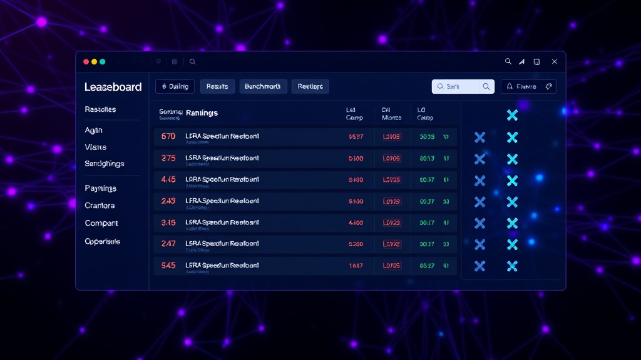Click the red value 4600
The image size is (641, 360).
(356, 223)
